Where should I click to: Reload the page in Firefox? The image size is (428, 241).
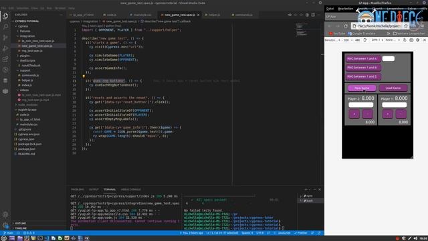coord(346,25)
